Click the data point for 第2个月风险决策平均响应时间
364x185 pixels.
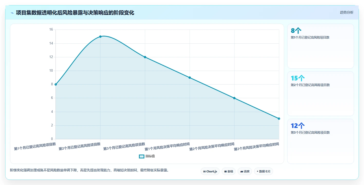[234, 98]
